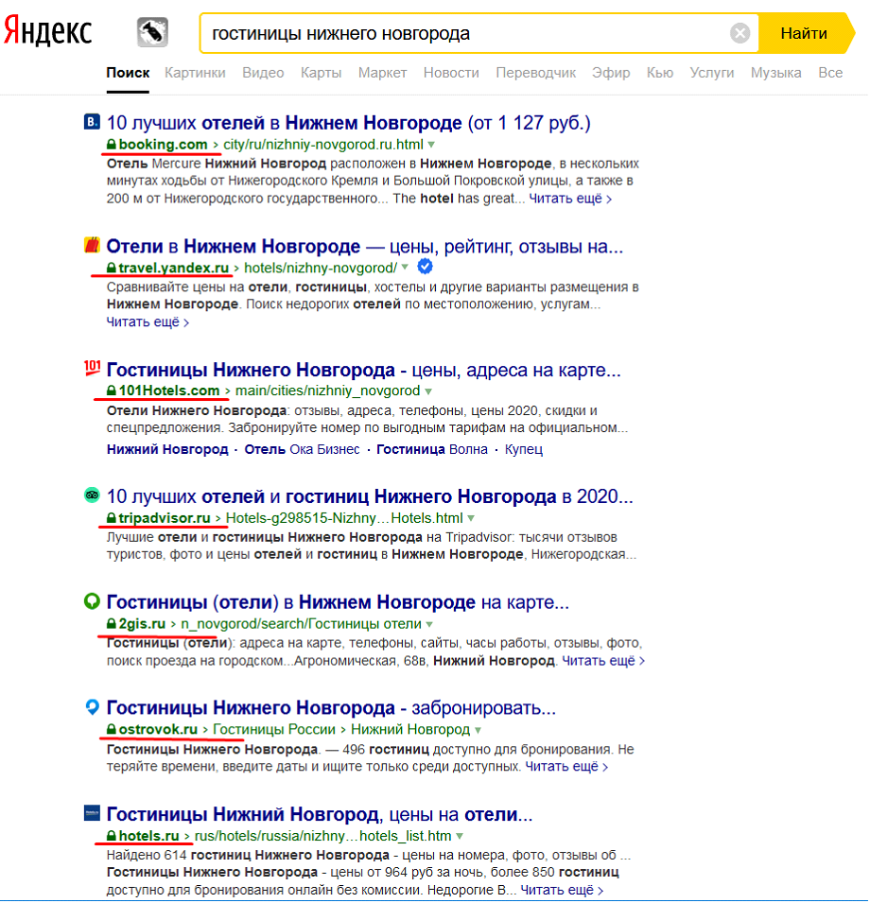Click Читать ещё under the 2gis.ru result
Viewport: 870px width, 903px height.
pyautogui.click(x=602, y=661)
